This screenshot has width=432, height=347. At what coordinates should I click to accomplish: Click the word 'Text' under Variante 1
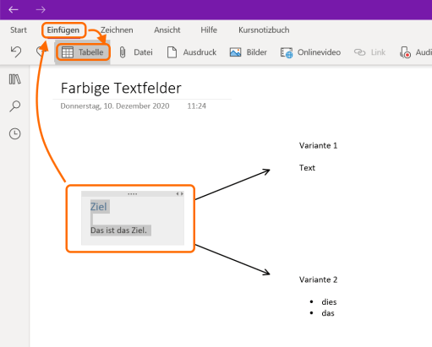(x=307, y=168)
